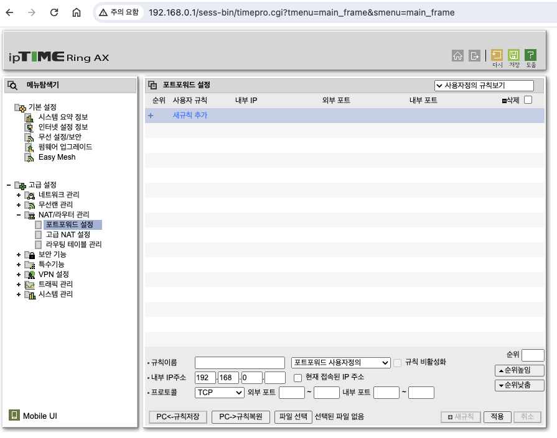The height and width of the screenshot is (438, 557).
Task: Click the plus icon beside 새규칙 추가
Action: click(151, 116)
